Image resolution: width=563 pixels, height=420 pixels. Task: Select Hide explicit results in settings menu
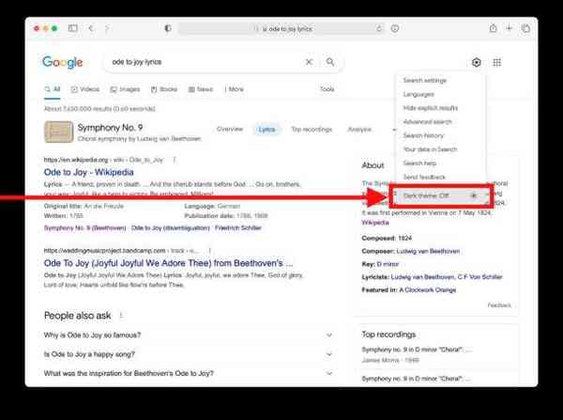tap(431, 108)
